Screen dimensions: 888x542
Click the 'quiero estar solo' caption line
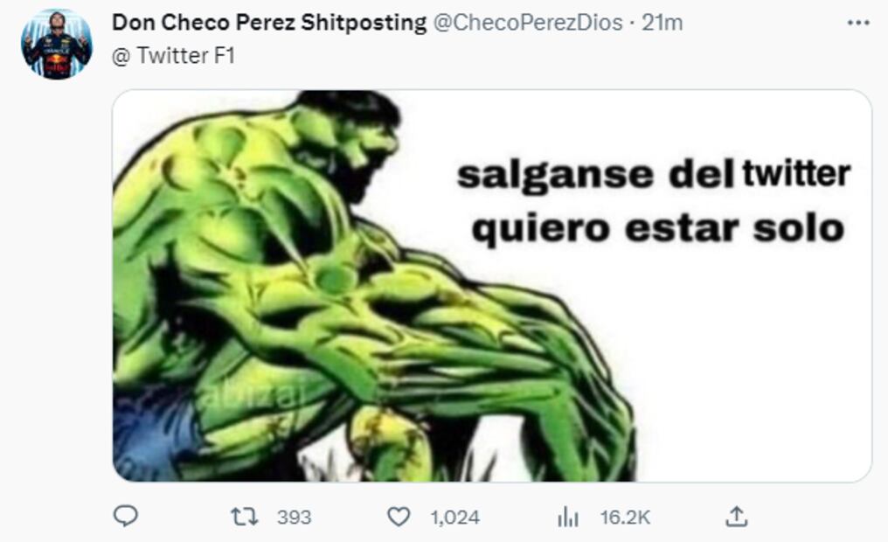[658, 229]
